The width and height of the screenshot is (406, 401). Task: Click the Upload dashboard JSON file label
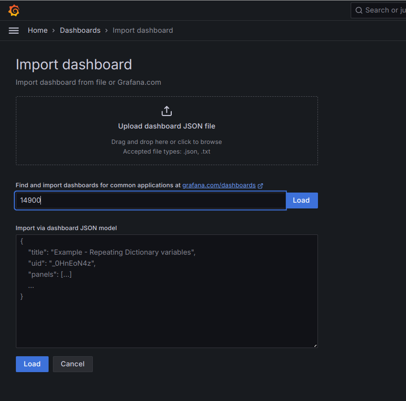tap(166, 126)
